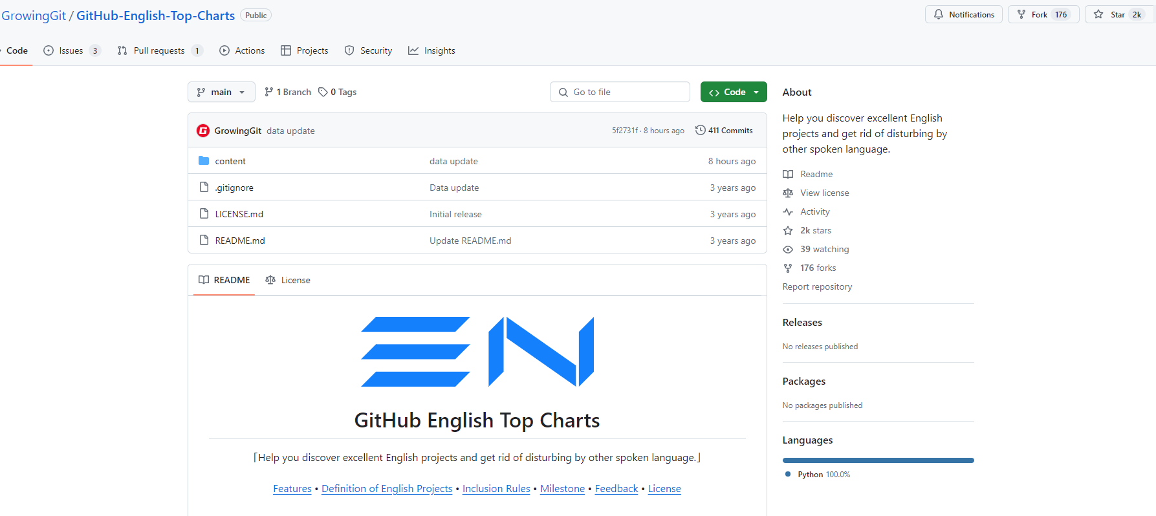Click the folder icon beside content
The width and height of the screenshot is (1156, 516).
point(204,160)
